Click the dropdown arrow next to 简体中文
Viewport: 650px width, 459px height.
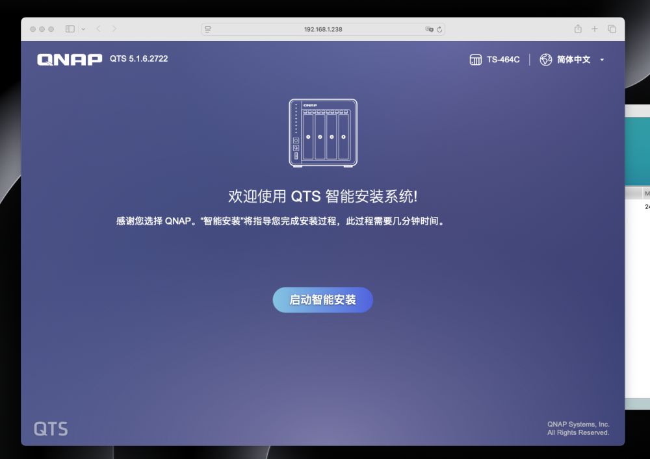[602, 60]
